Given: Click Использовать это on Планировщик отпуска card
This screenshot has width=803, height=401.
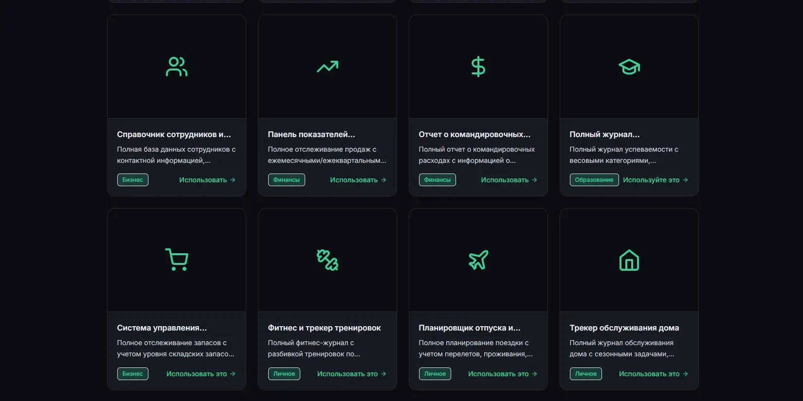Looking at the screenshot, I should 503,374.
